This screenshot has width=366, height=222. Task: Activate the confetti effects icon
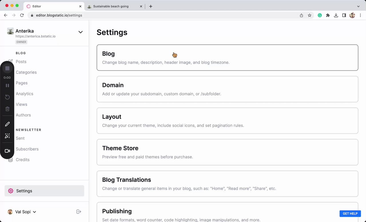7,136
